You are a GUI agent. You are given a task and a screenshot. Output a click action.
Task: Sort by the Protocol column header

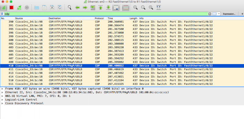point(101,18)
